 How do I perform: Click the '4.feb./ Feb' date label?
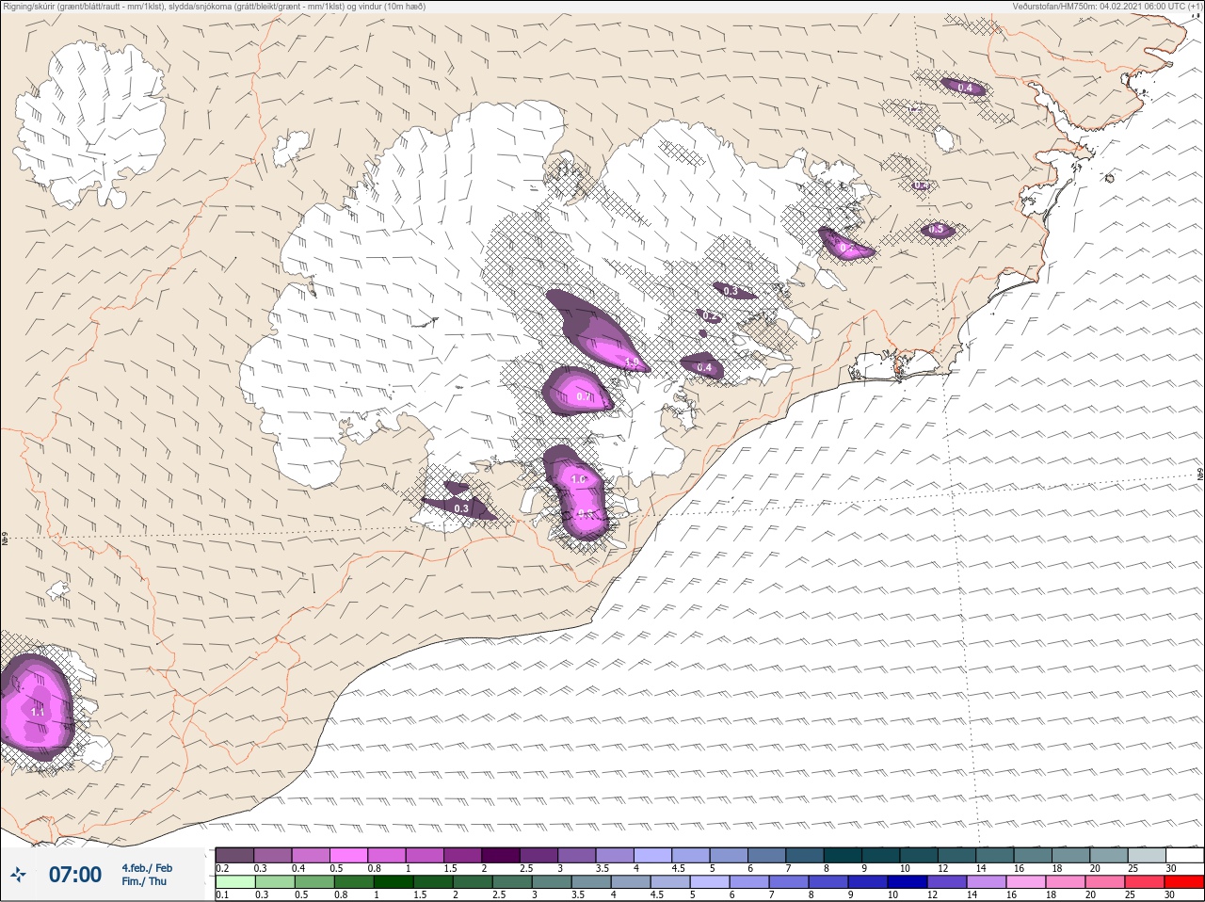click(147, 867)
